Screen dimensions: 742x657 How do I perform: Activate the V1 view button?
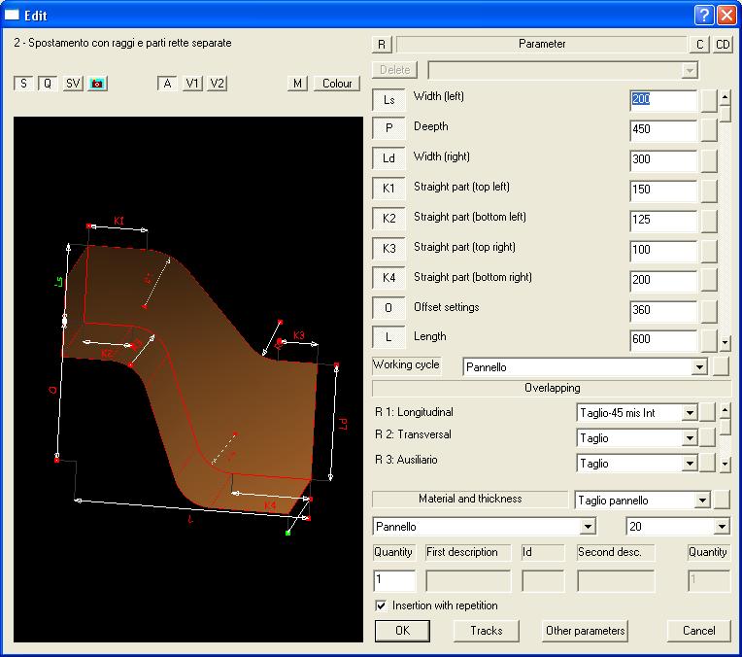pos(193,84)
